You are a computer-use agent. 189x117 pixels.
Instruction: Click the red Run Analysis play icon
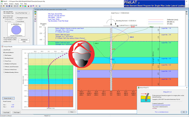(x=36, y=6)
